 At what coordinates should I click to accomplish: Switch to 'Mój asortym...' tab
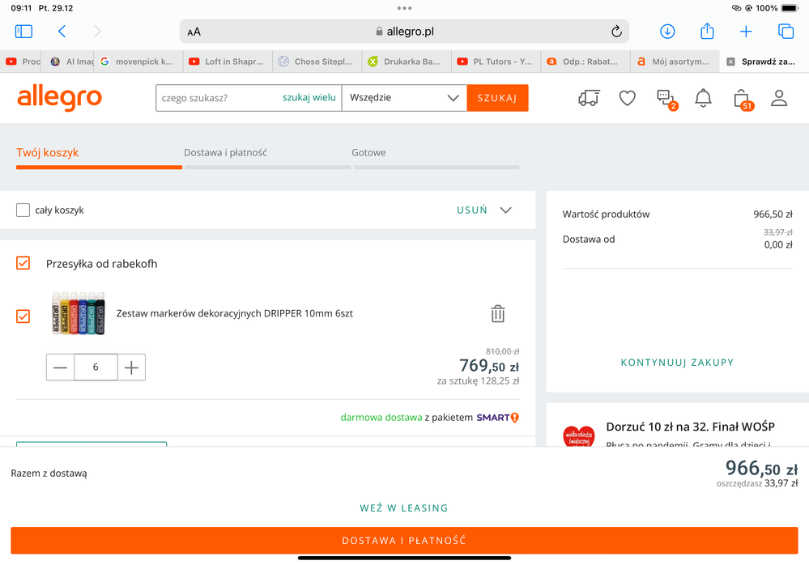(x=675, y=62)
